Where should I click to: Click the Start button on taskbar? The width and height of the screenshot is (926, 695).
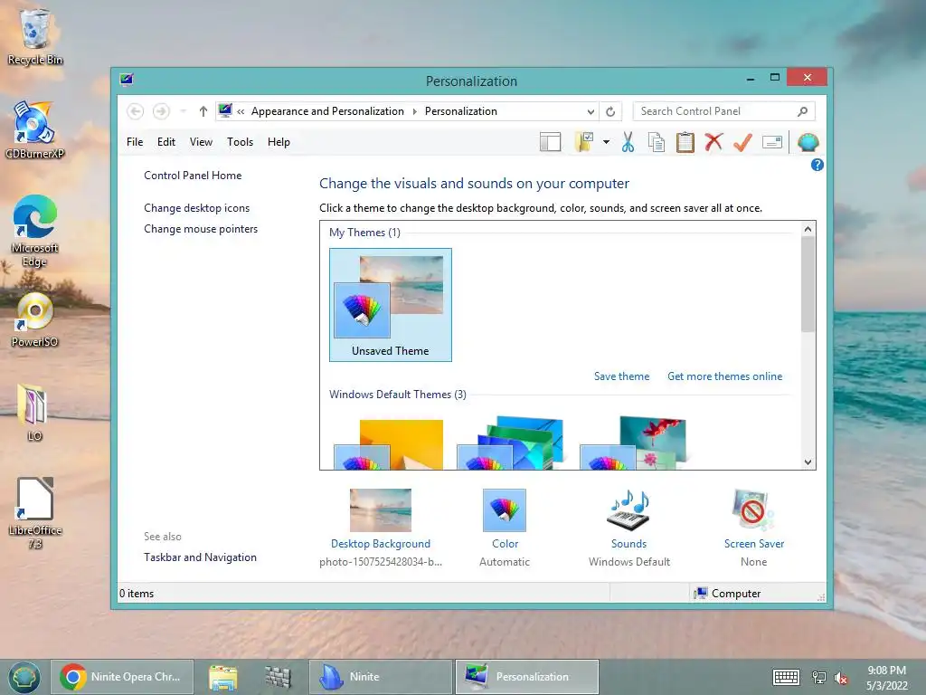(24, 677)
